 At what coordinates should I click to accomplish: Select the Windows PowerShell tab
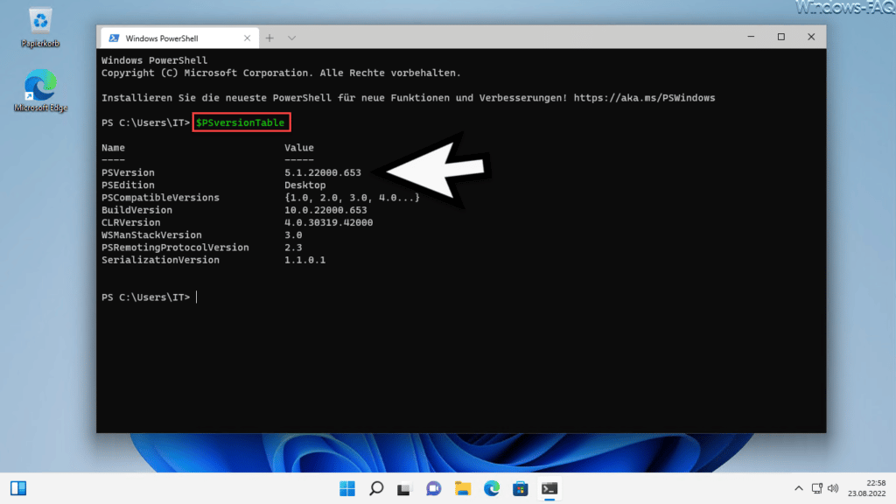point(179,38)
